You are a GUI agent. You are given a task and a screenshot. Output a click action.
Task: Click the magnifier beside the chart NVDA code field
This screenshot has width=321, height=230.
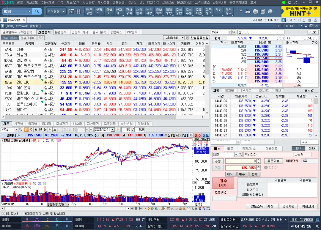21,130
